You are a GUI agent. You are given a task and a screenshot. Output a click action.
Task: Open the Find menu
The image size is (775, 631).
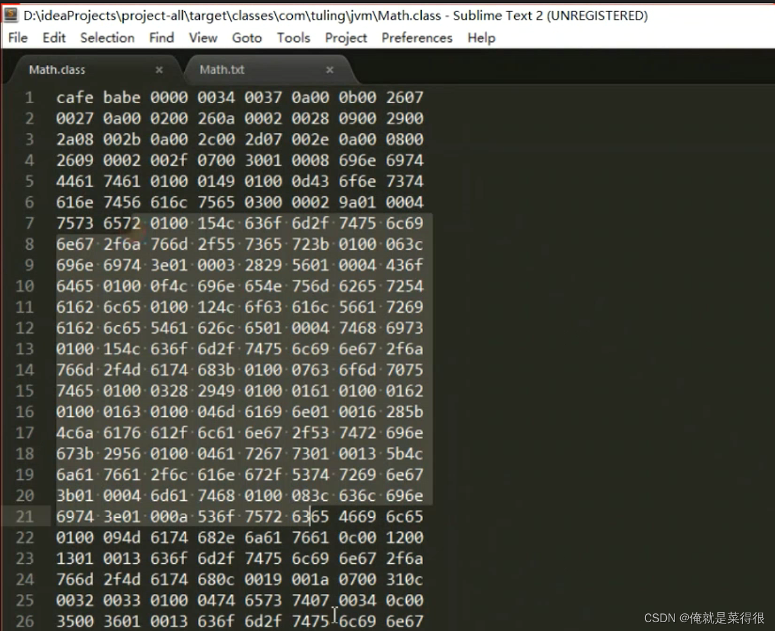(x=162, y=38)
